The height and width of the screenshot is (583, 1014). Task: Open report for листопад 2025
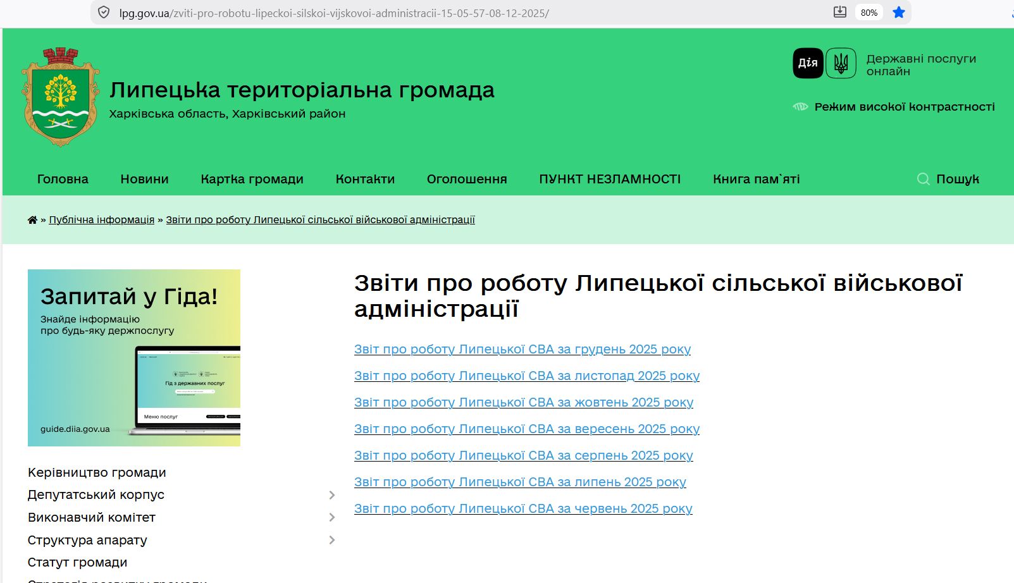point(527,376)
